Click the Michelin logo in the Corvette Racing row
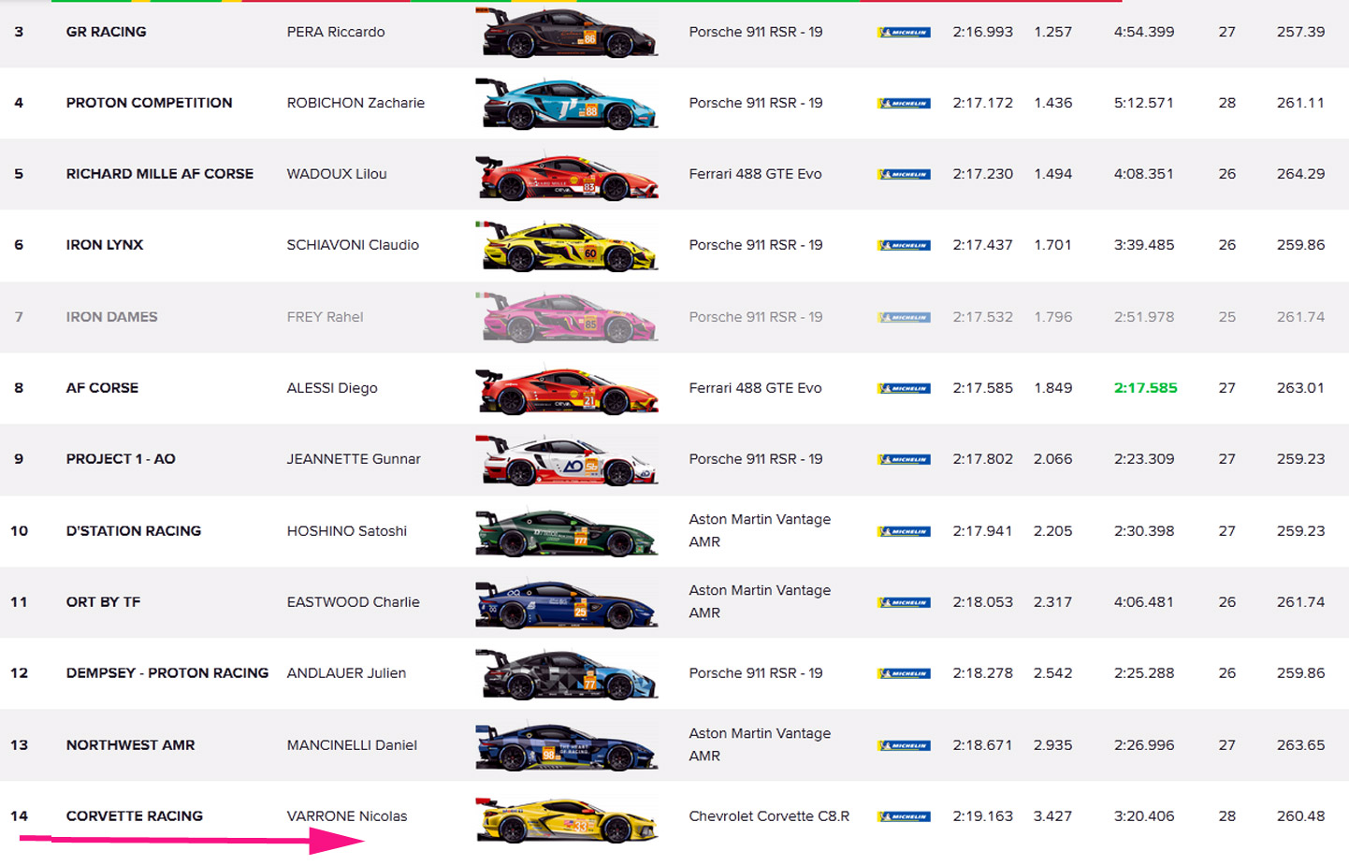This screenshot has width=1349, height=865. [x=904, y=816]
